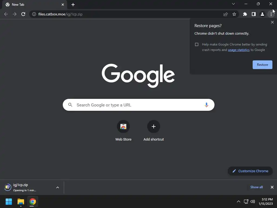The width and height of the screenshot is (277, 208).
Task: Expand the igj1cp.zip download options arrow
Action: tap(58, 187)
